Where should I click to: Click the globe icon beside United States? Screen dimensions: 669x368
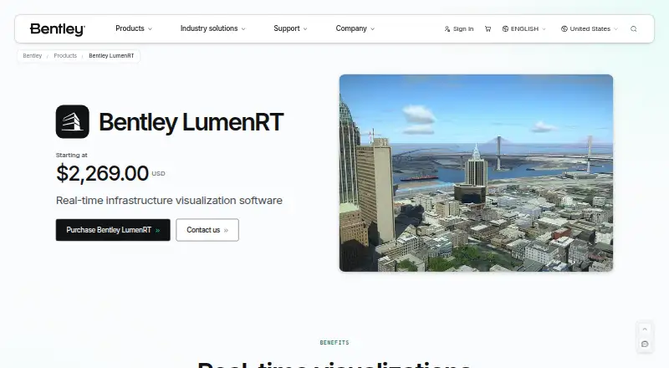coord(564,29)
